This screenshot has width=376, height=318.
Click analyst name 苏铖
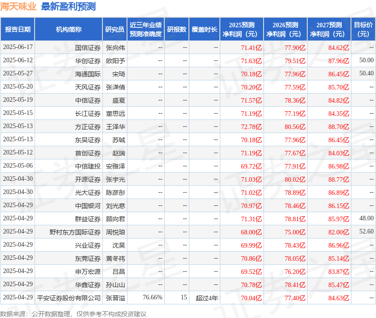point(119,140)
